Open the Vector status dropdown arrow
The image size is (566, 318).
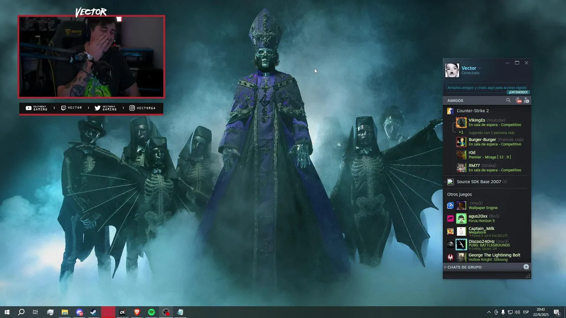coord(480,68)
